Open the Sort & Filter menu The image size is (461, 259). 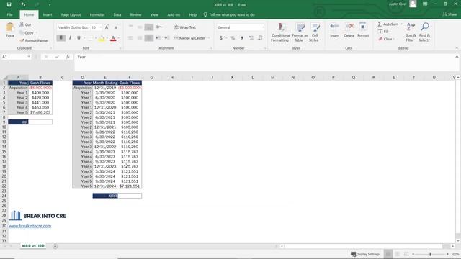(411, 32)
